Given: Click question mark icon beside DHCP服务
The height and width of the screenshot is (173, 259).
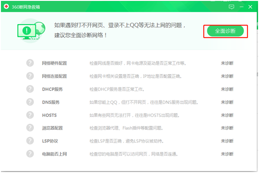Looking at the screenshot, I should (x=30, y=89).
